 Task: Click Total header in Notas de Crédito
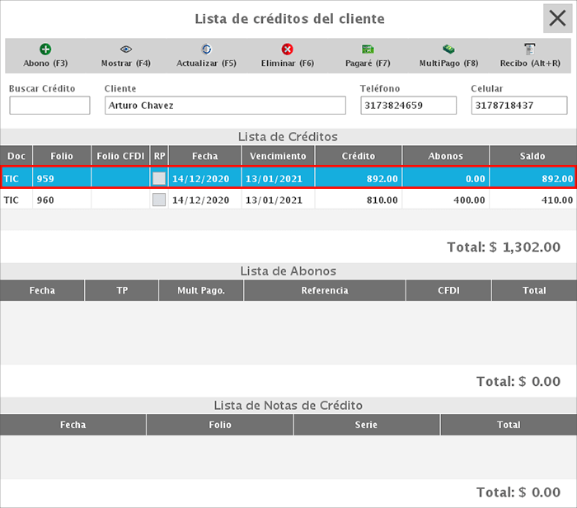509,425
